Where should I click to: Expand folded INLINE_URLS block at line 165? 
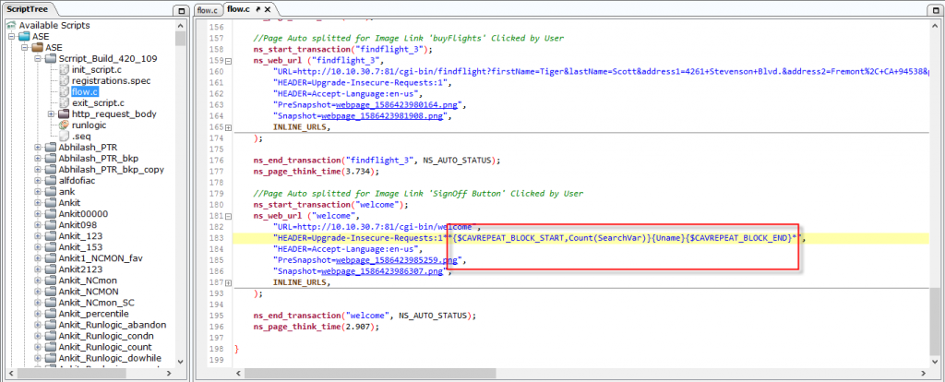coord(228,126)
